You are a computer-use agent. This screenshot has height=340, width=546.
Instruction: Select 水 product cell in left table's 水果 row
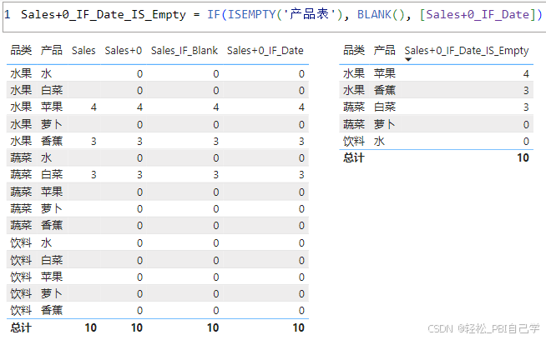click(46, 73)
